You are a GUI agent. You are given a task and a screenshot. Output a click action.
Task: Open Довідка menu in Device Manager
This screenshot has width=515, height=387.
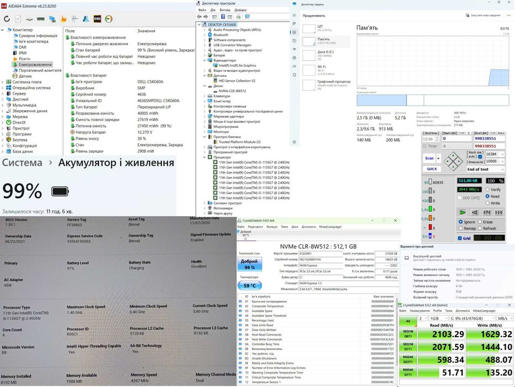click(240, 10)
